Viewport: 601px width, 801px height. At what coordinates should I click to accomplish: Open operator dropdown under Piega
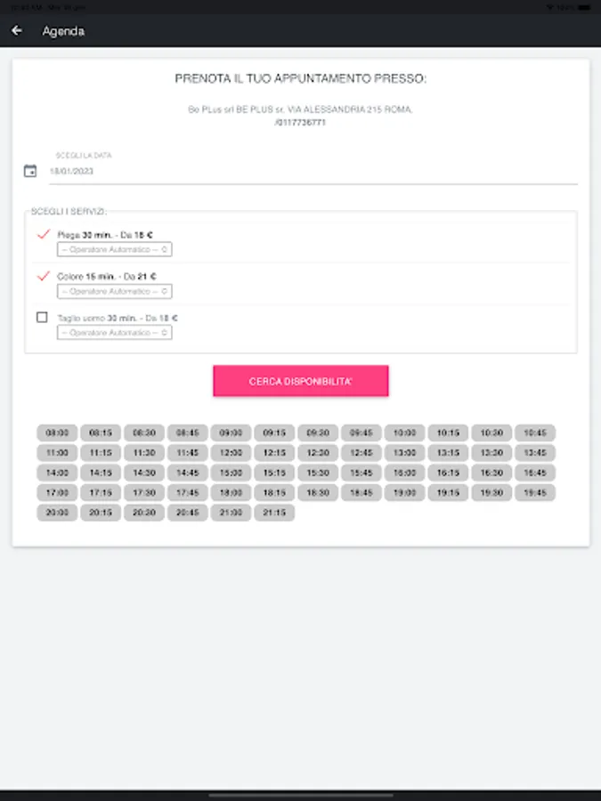tap(115, 249)
